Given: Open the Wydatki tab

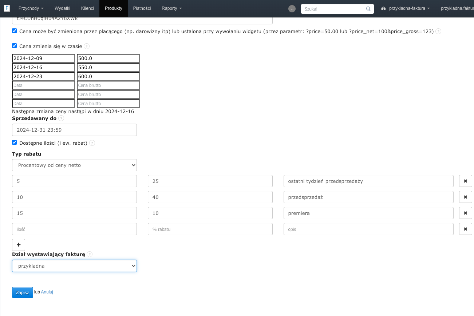Looking at the screenshot, I should point(62,8).
